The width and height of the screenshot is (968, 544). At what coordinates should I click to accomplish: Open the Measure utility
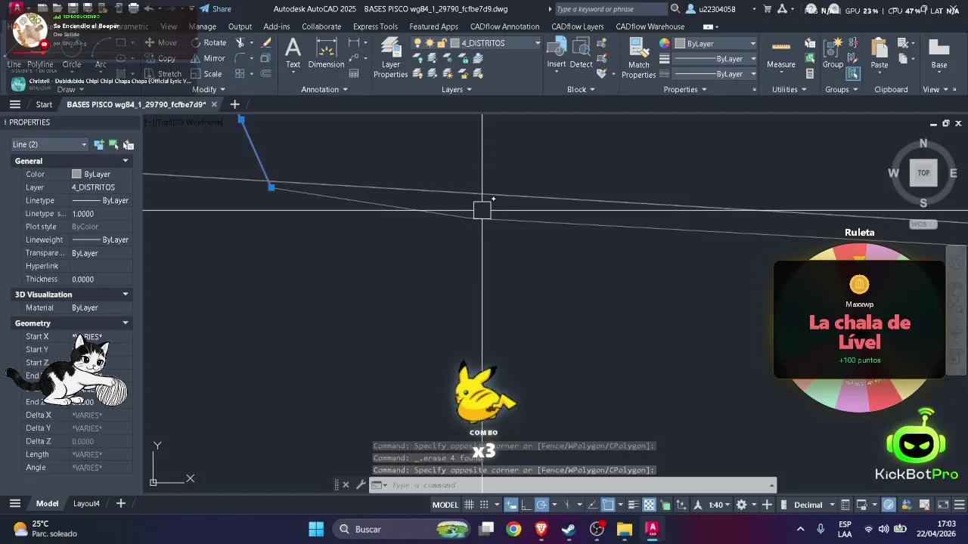tap(781, 53)
